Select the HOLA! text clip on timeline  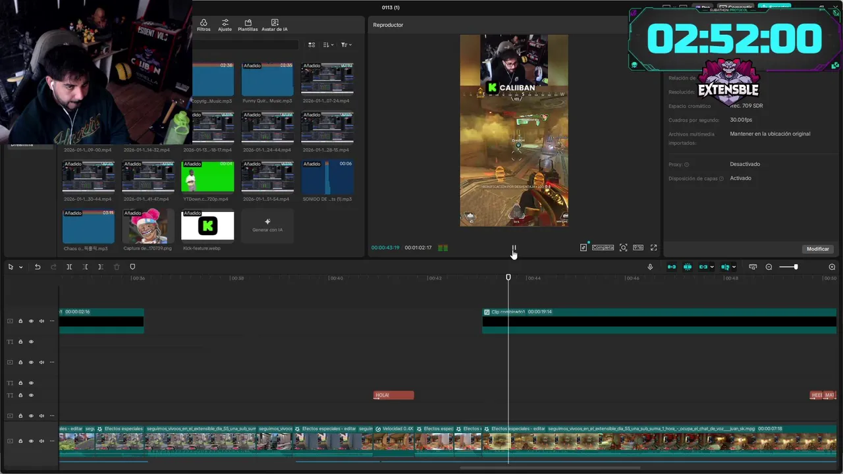[x=394, y=395]
